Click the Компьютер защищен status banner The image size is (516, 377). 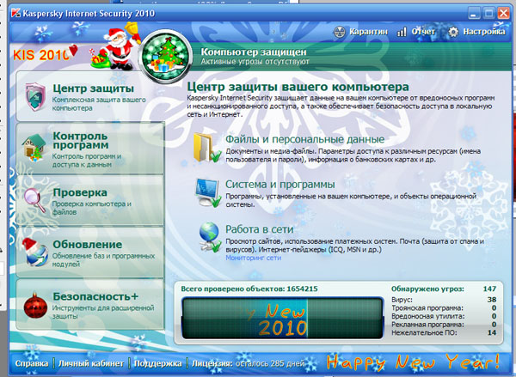click(x=352, y=57)
